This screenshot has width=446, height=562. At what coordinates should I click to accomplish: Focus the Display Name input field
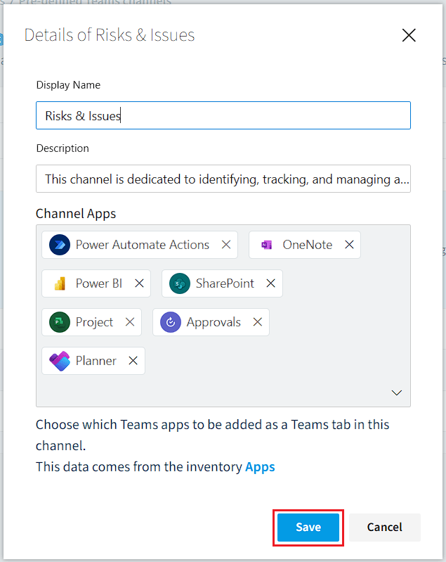click(x=223, y=115)
